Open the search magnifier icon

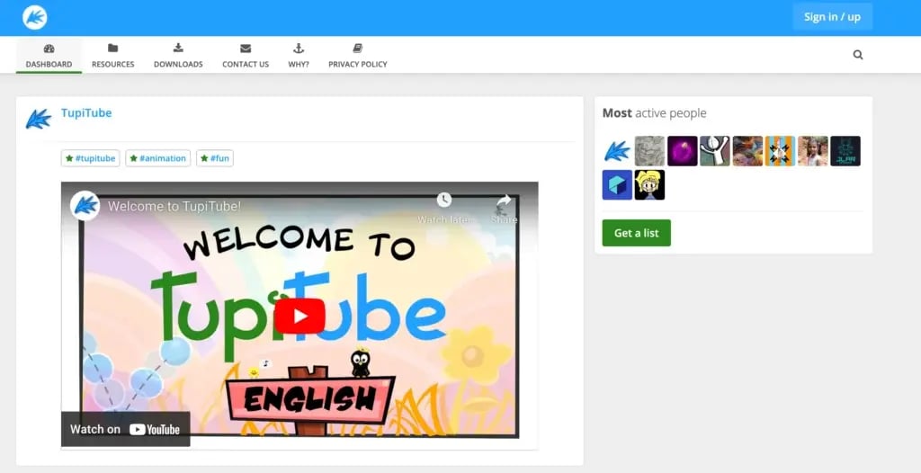[857, 55]
